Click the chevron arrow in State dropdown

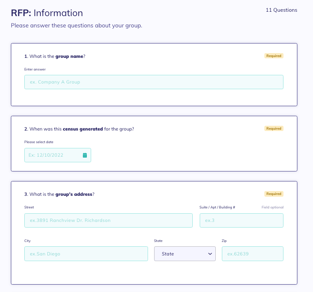[210, 254]
